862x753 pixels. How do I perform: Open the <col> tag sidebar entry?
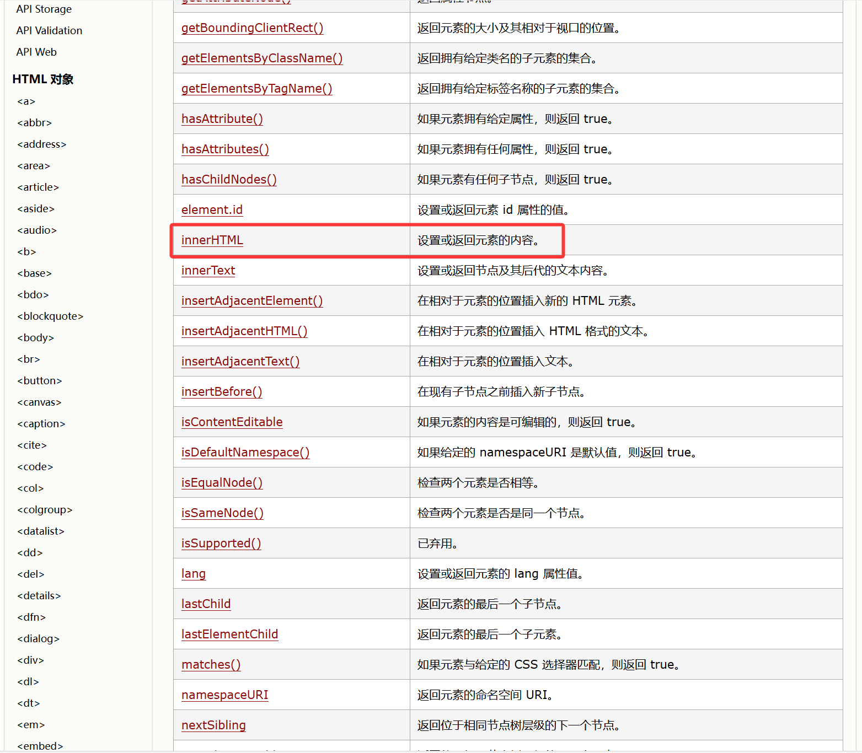click(30, 488)
